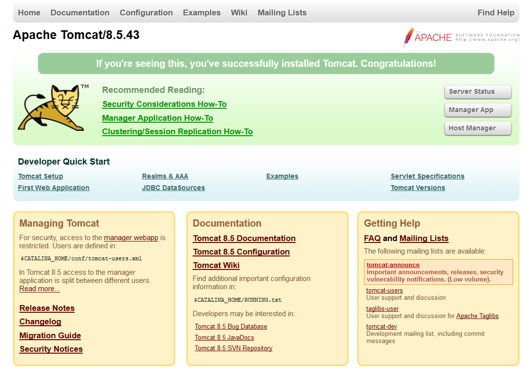Open Clustering/Session Replication How-To link
This screenshot has height=370, width=531.
point(178,132)
